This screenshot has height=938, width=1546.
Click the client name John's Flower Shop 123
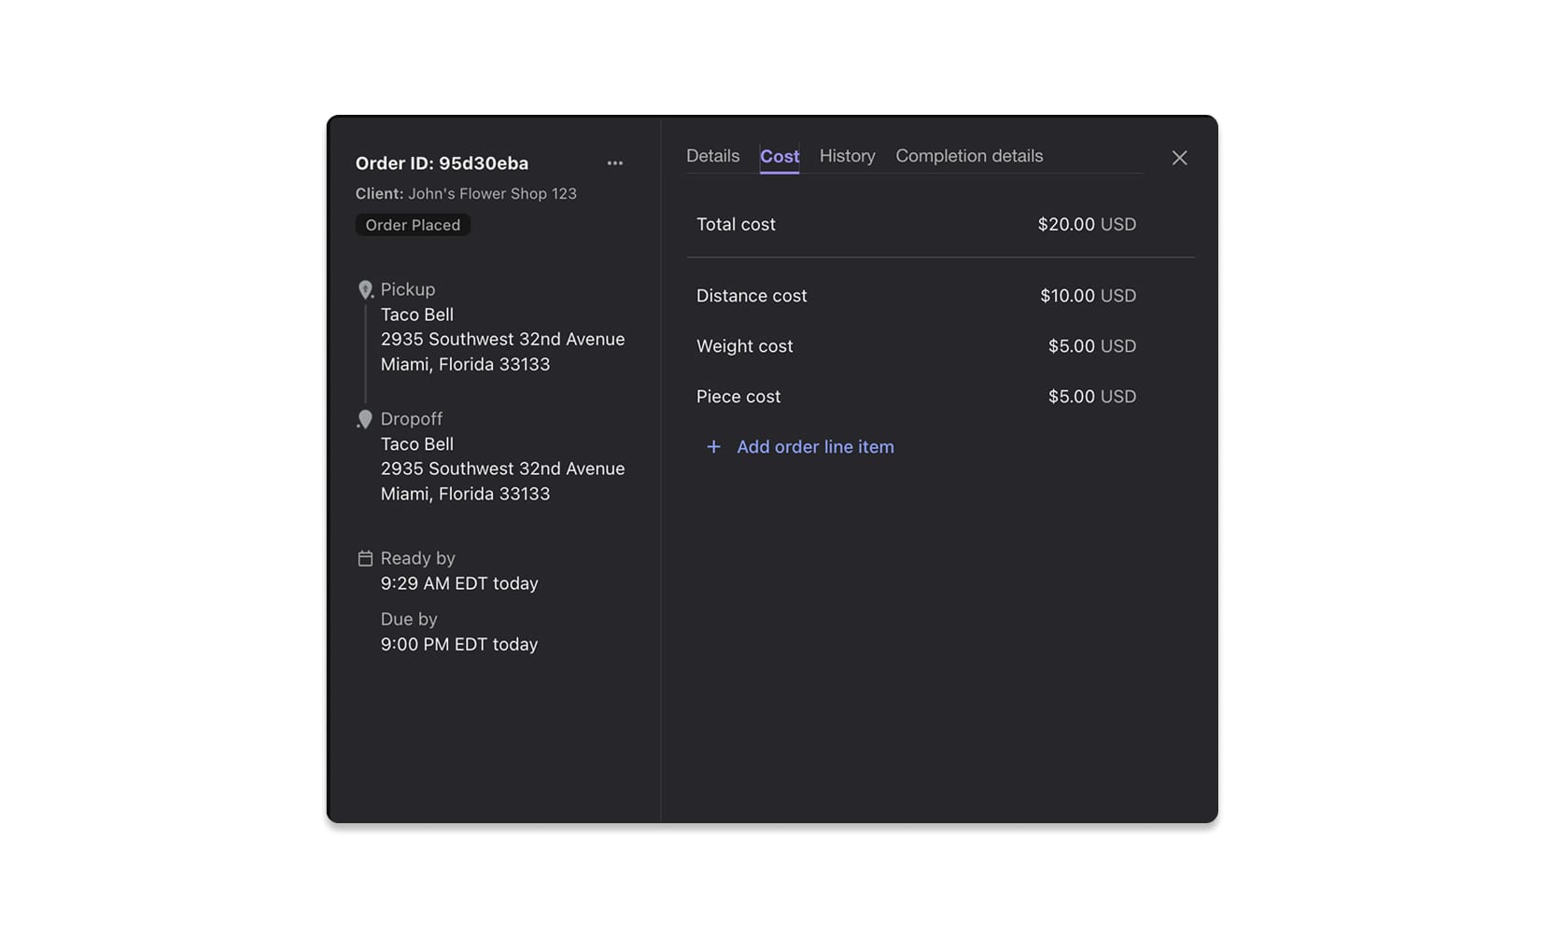[492, 194]
